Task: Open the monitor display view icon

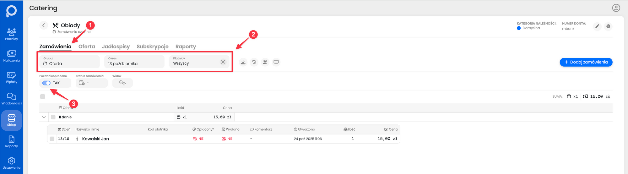Action: pyautogui.click(x=276, y=62)
